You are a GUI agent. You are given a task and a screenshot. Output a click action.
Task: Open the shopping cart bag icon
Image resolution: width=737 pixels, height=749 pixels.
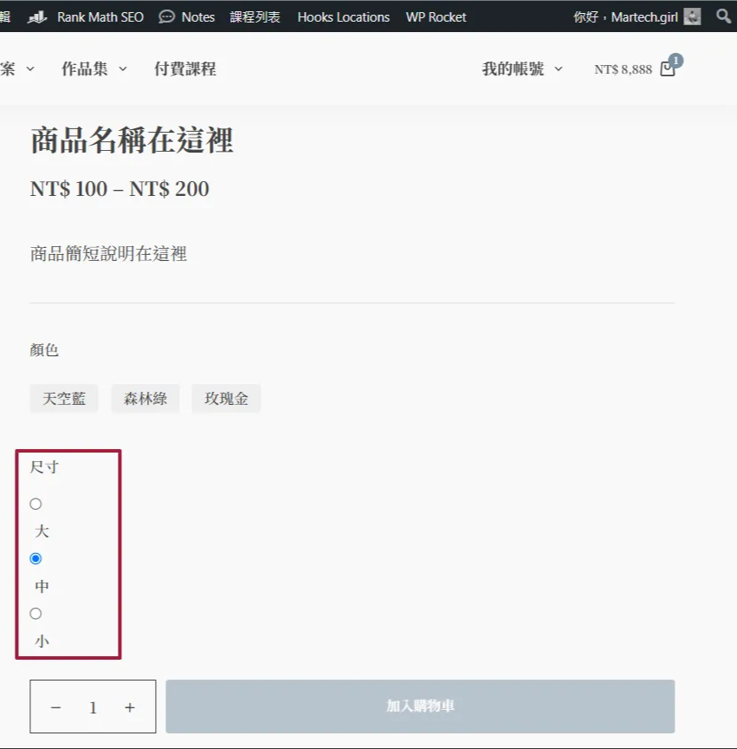[668, 68]
